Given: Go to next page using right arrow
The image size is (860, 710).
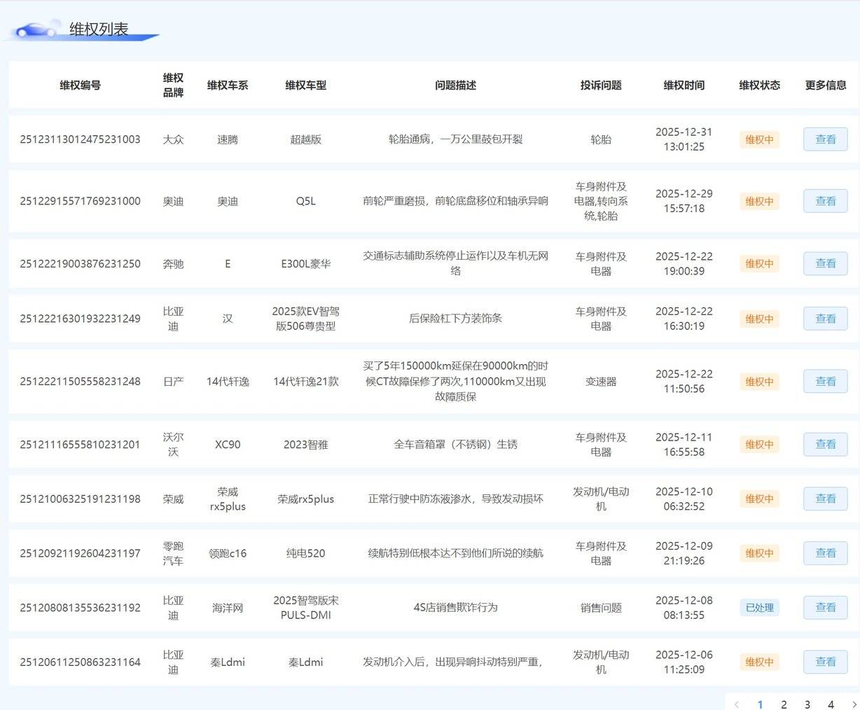Looking at the screenshot, I should pos(854,704).
